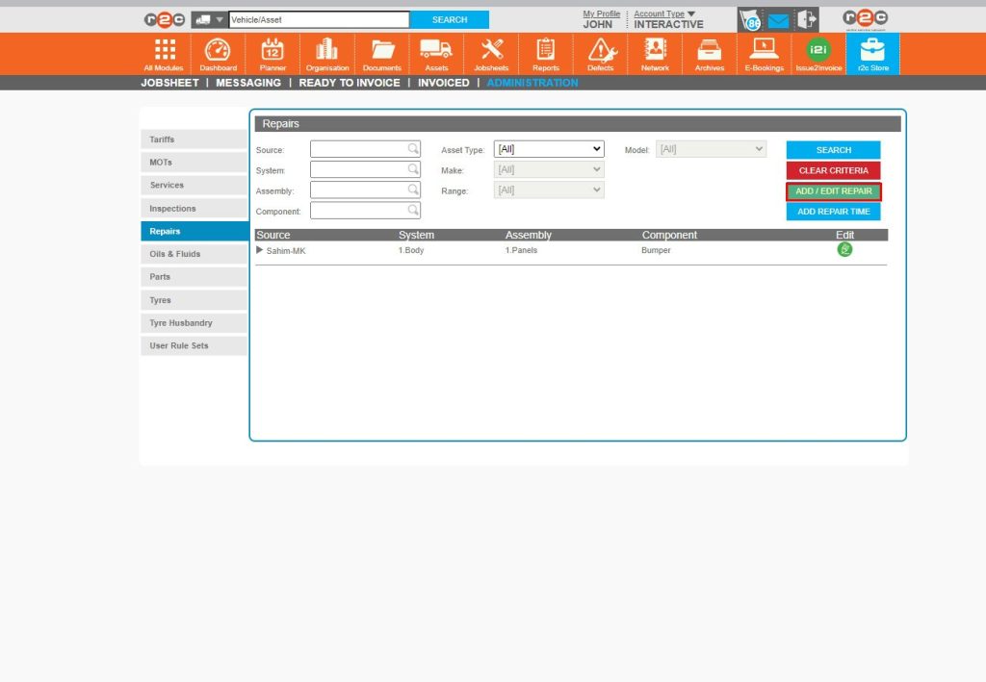Open the Issue2Invoice i2i module

(818, 55)
